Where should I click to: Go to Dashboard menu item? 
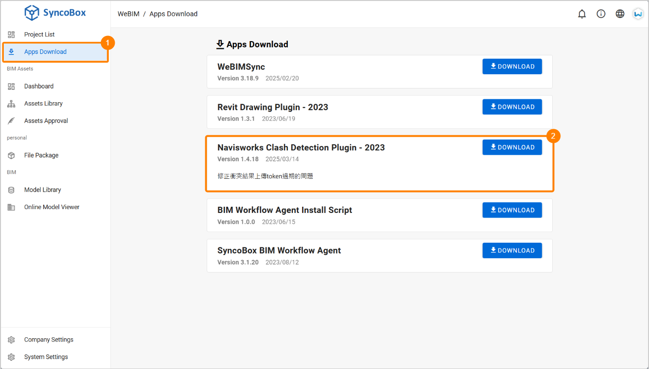pyautogui.click(x=55, y=86)
